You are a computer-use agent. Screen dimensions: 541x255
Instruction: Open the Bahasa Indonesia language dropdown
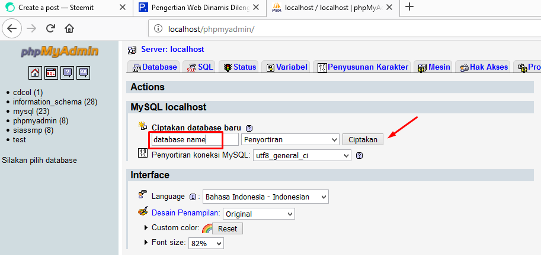[265, 197]
